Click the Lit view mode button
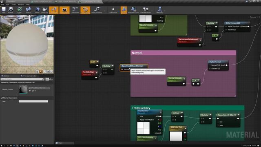The width and height of the screenshot is (261, 147). [20, 17]
